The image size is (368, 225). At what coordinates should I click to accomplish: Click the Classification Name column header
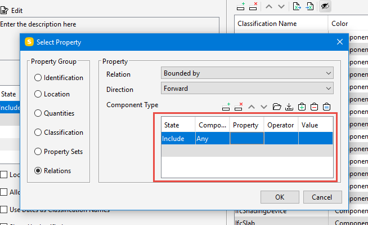(x=281, y=24)
